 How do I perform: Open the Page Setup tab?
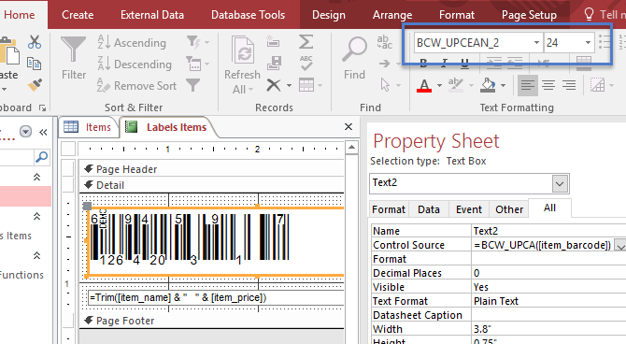(529, 15)
